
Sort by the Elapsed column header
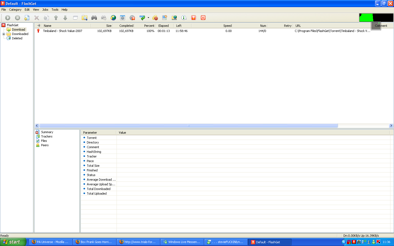[165, 26]
